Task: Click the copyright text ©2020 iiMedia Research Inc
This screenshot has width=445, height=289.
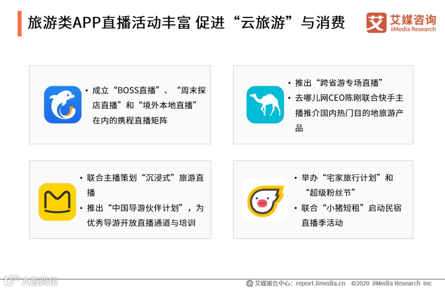Action: point(391,283)
